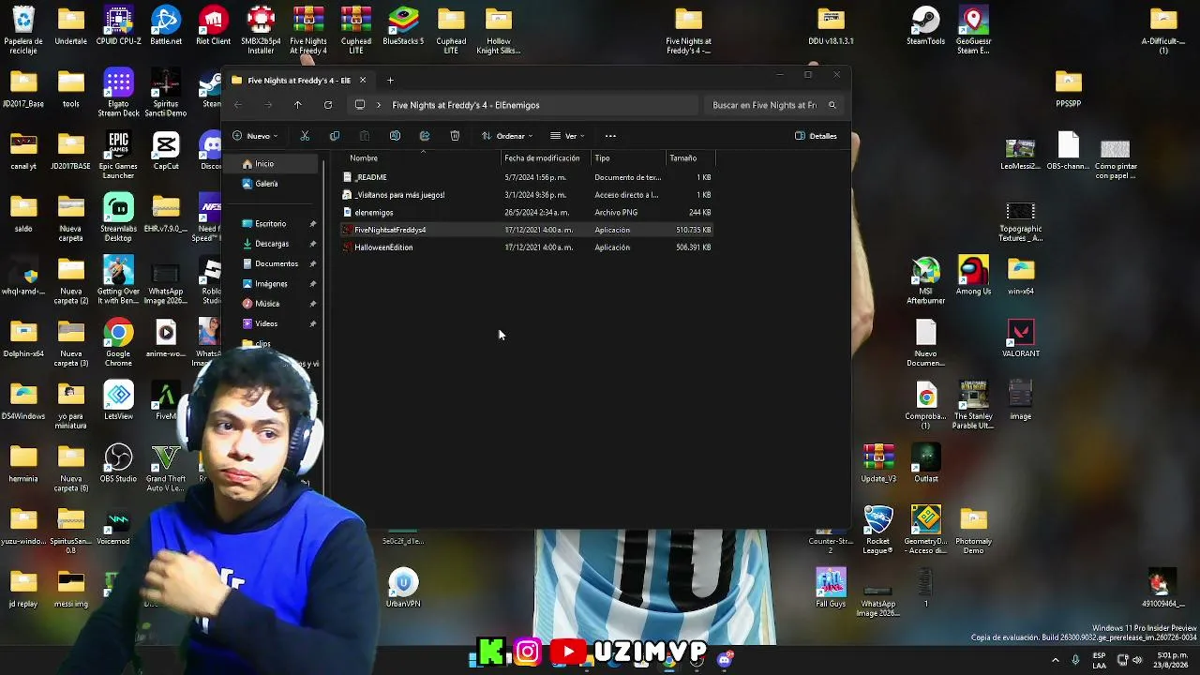Go up one folder level with the up arrow
The height and width of the screenshot is (675, 1200).
(298, 105)
